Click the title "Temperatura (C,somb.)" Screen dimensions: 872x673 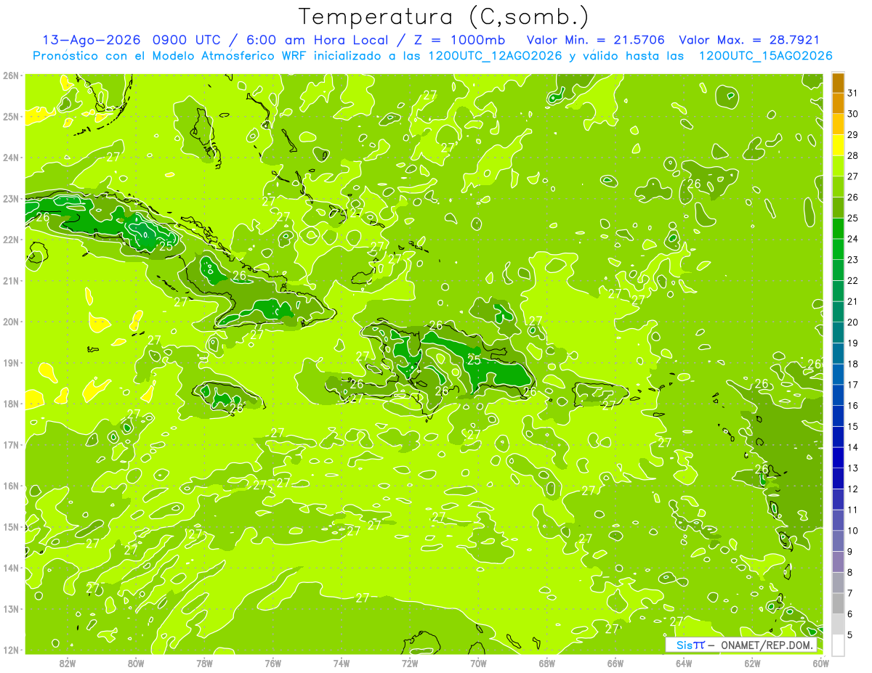(444, 17)
